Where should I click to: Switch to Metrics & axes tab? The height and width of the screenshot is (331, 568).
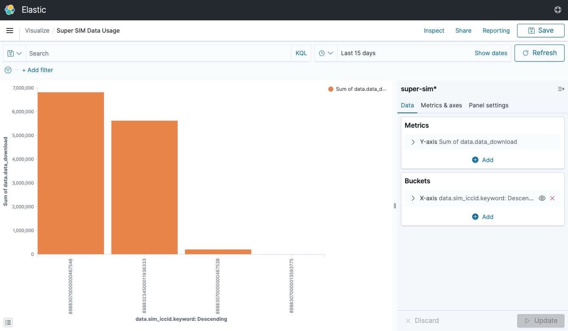441,105
